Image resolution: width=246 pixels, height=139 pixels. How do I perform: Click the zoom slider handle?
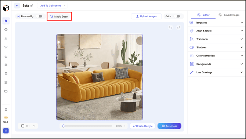coord(64,126)
